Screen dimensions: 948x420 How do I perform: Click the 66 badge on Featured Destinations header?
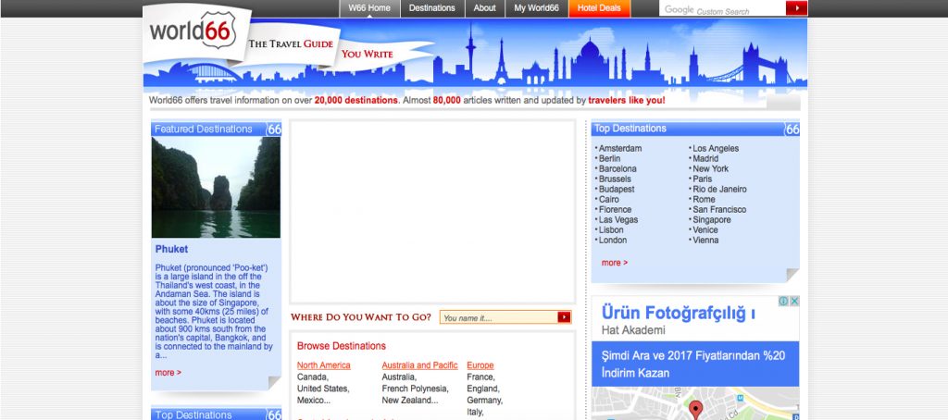click(x=274, y=130)
